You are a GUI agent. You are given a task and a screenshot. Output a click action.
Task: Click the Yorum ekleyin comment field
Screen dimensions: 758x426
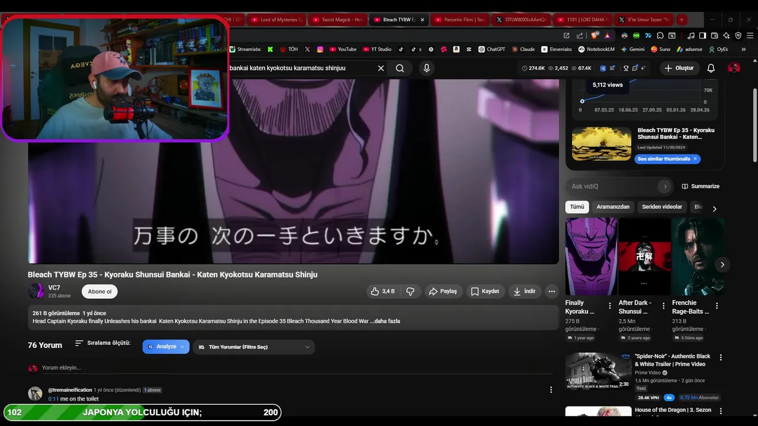[x=296, y=367]
